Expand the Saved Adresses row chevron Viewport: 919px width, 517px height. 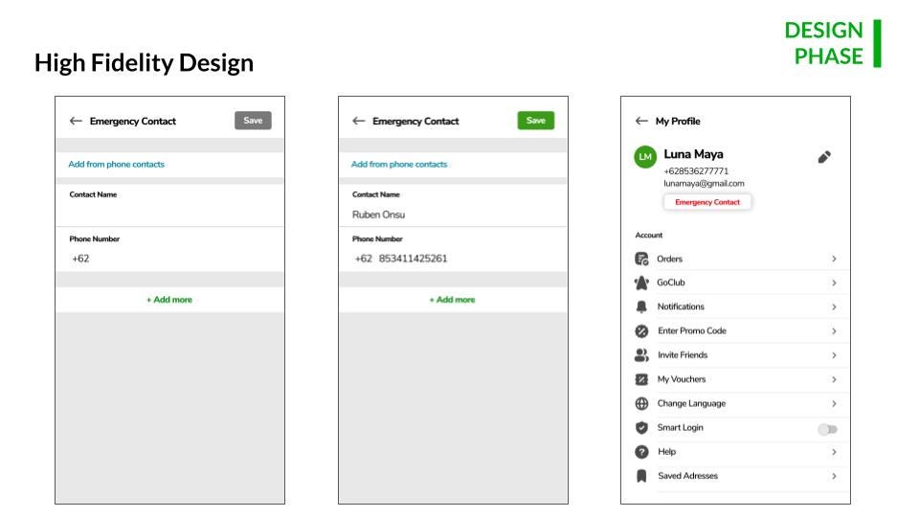[834, 476]
